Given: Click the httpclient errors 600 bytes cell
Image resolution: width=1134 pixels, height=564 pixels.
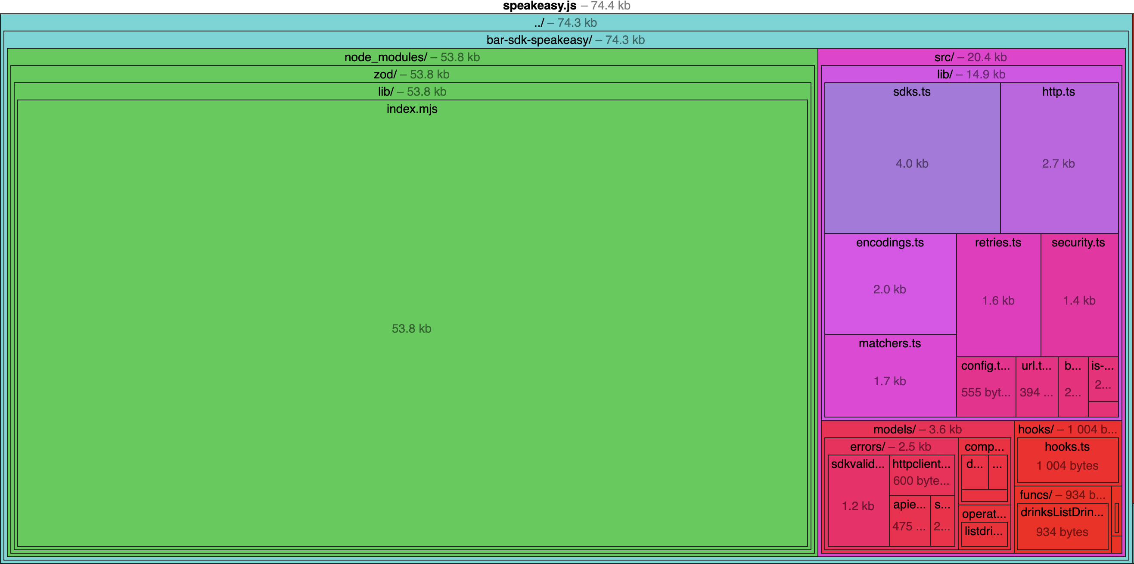Looking at the screenshot, I should click(x=921, y=476).
